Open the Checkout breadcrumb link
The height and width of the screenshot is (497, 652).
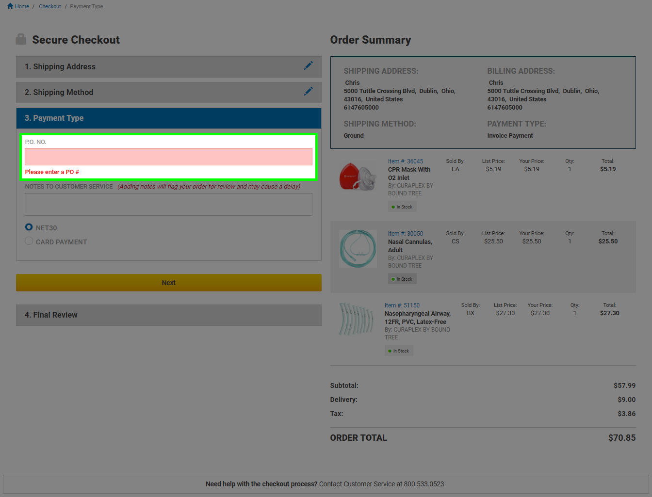pos(50,6)
